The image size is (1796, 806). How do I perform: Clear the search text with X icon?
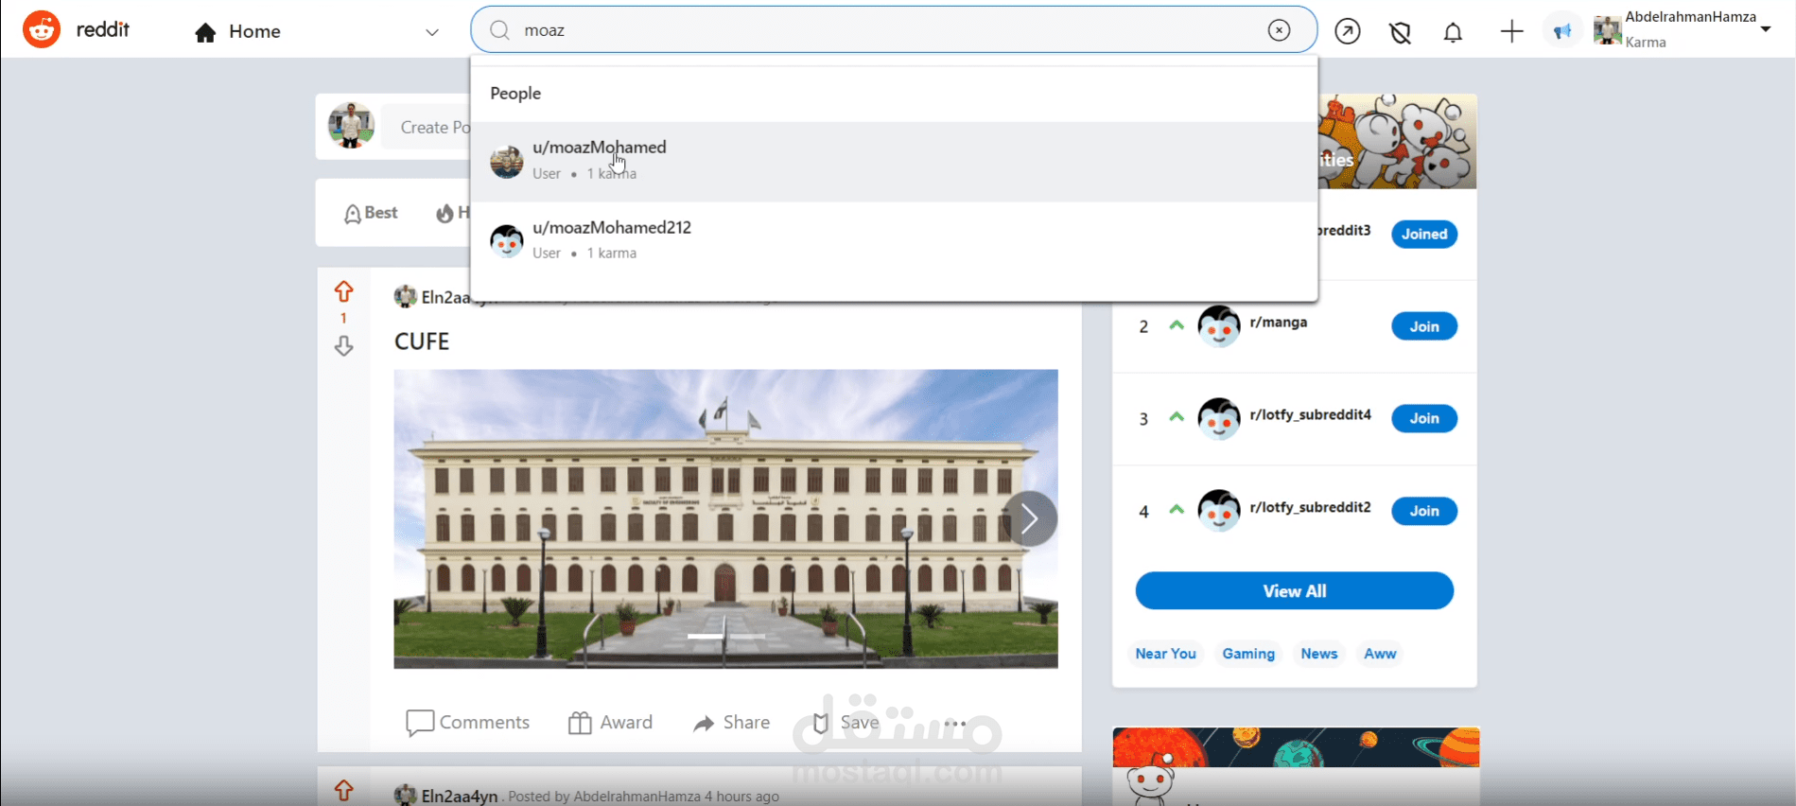1279,30
